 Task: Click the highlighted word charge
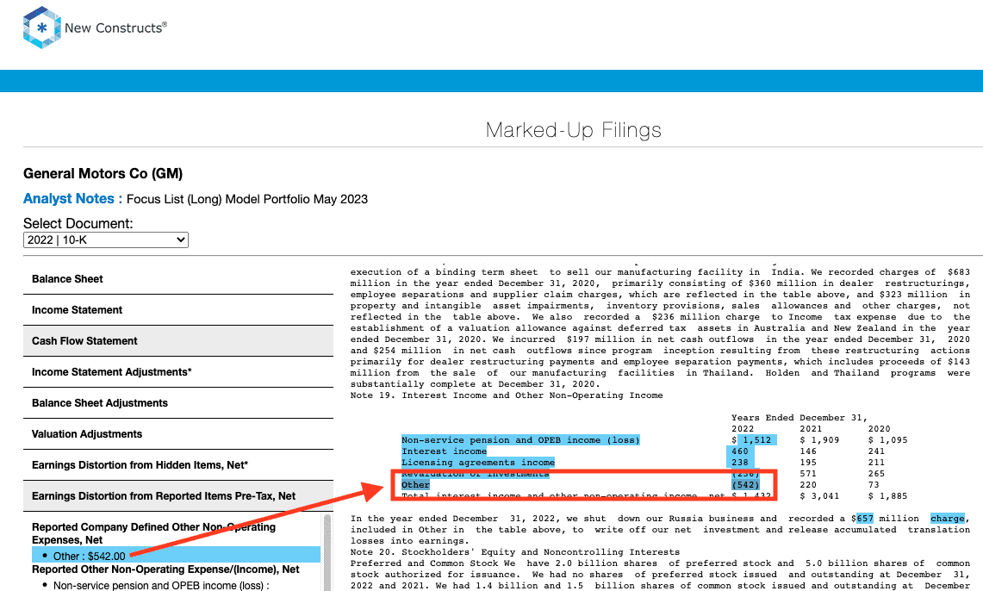coord(948,519)
